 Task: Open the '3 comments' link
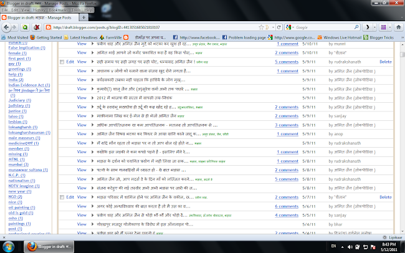tap(287, 125)
